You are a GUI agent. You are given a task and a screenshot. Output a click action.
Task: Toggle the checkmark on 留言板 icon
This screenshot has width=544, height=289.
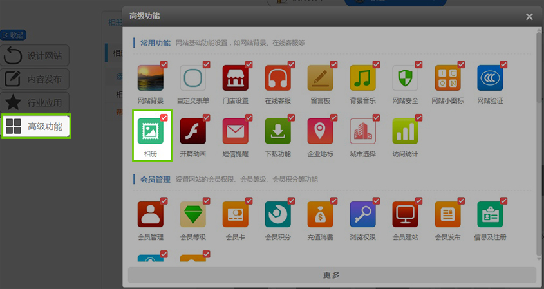point(333,64)
